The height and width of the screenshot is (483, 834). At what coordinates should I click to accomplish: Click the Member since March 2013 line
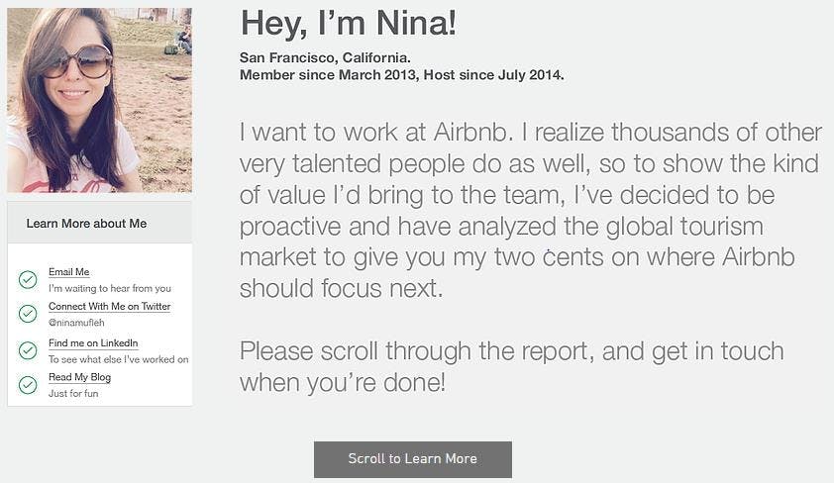tap(401, 75)
